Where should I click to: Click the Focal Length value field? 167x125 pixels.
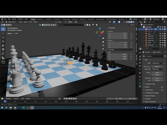157,67
